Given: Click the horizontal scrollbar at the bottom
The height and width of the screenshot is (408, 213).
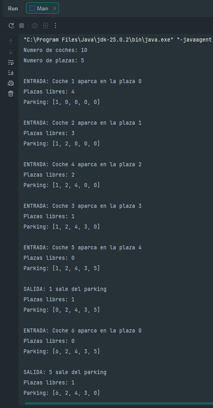Looking at the screenshot, I should (119, 404).
